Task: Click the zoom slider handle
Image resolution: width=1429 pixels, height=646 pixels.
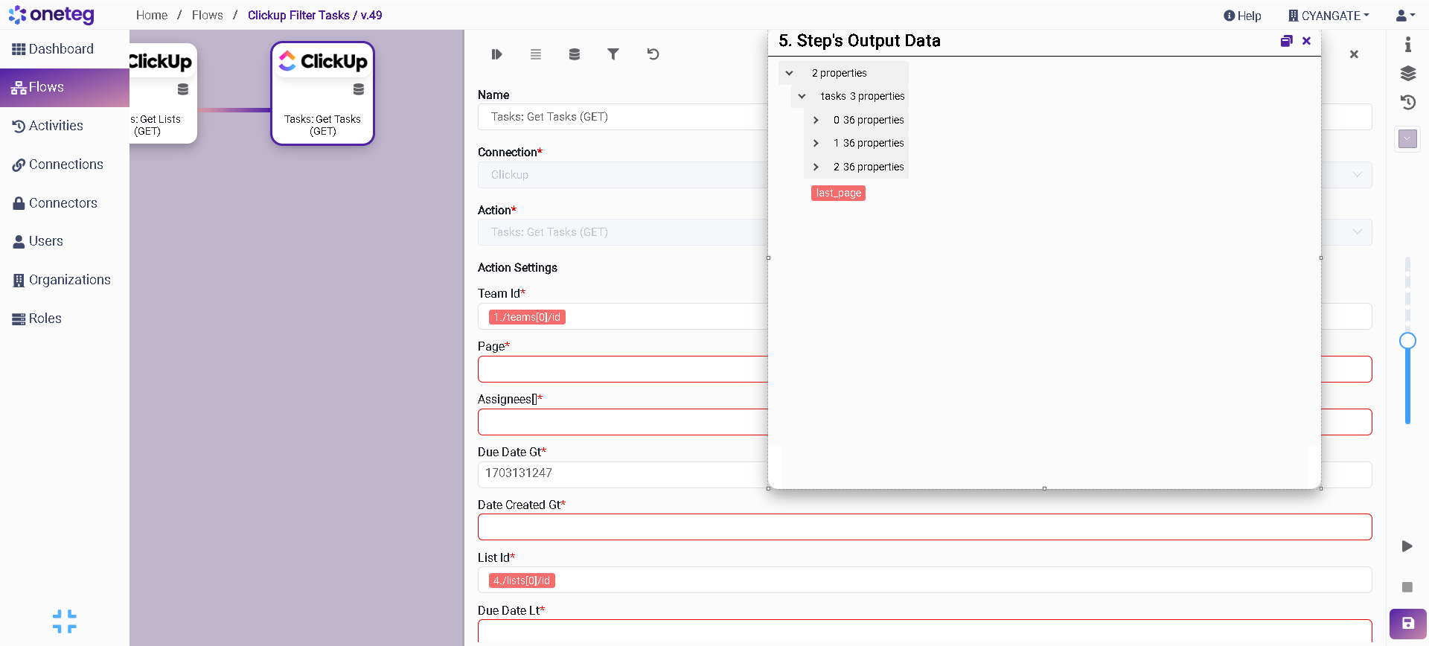Action: click(1407, 341)
